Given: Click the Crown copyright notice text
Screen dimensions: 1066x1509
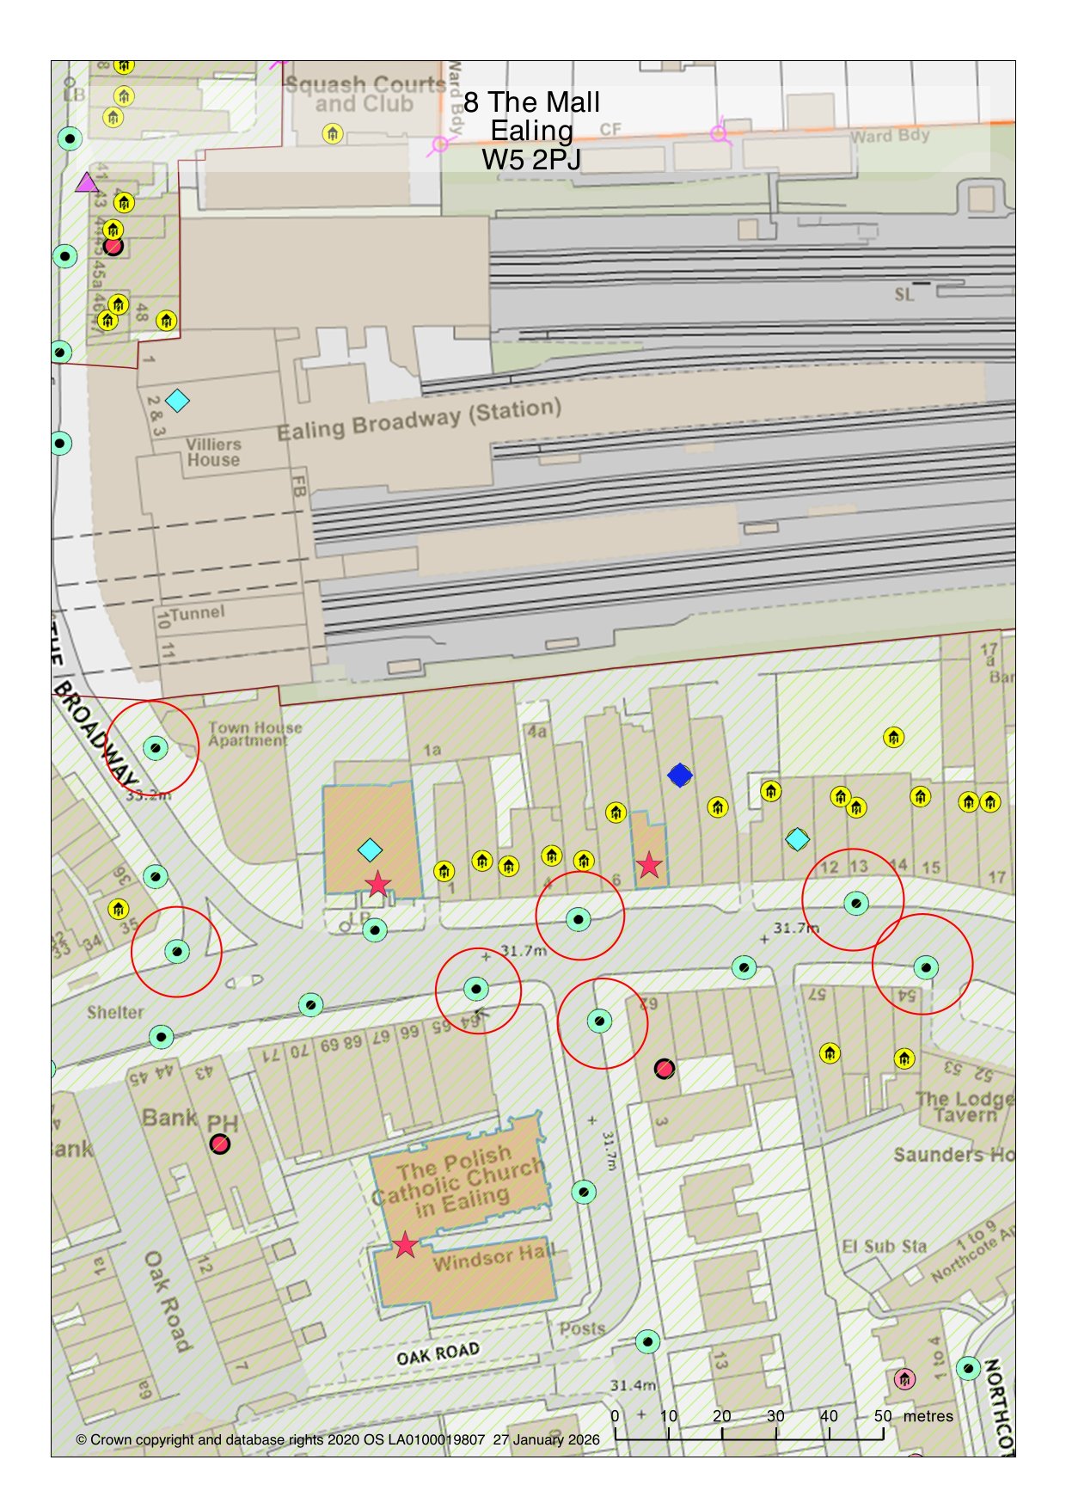Looking at the screenshot, I should [x=337, y=1439].
